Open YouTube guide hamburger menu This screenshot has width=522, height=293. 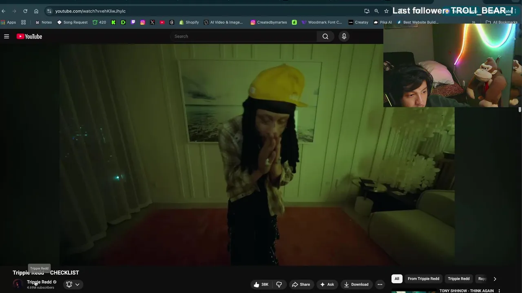(x=7, y=36)
